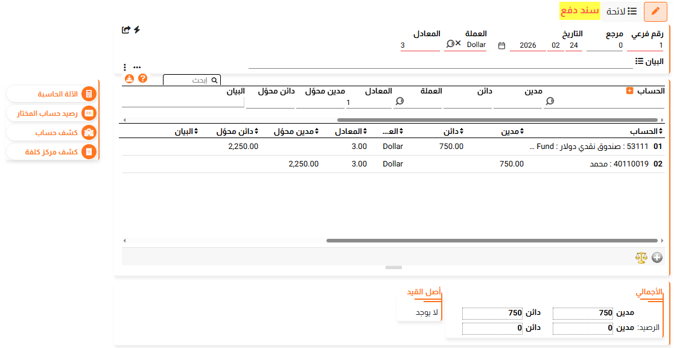Click the share/export icon at top left
Viewport: 674px width, 348px height.
(x=126, y=30)
